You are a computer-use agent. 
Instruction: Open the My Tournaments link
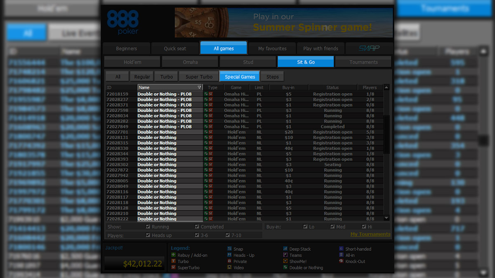click(370, 234)
